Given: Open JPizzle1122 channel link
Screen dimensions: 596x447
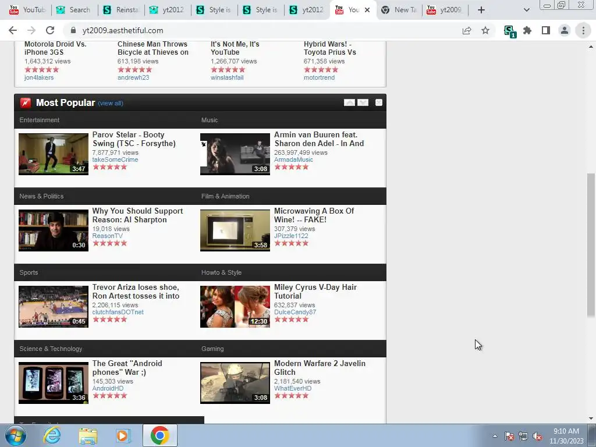Looking at the screenshot, I should (x=291, y=236).
